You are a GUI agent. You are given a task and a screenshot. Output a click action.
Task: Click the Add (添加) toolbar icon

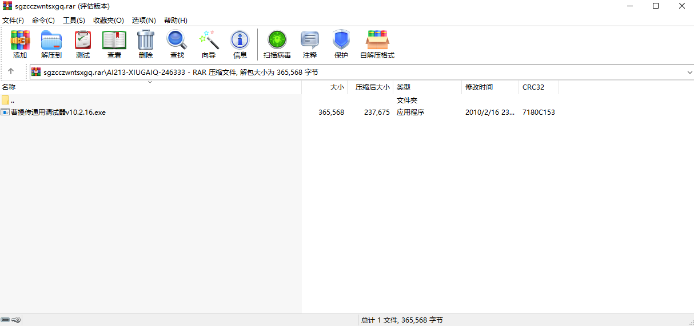20,44
